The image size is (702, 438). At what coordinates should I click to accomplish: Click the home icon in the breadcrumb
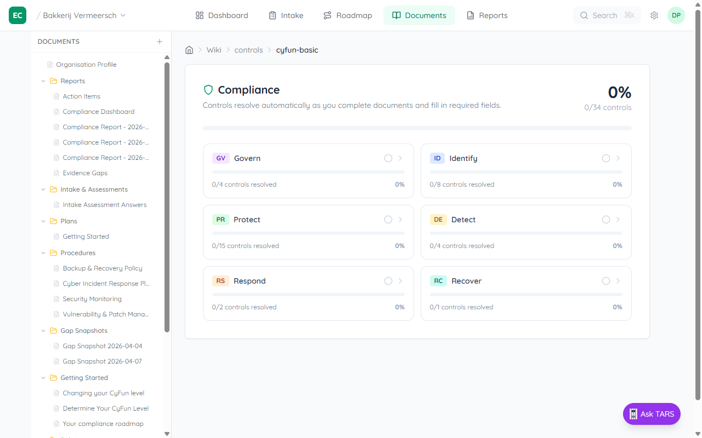pos(189,49)
